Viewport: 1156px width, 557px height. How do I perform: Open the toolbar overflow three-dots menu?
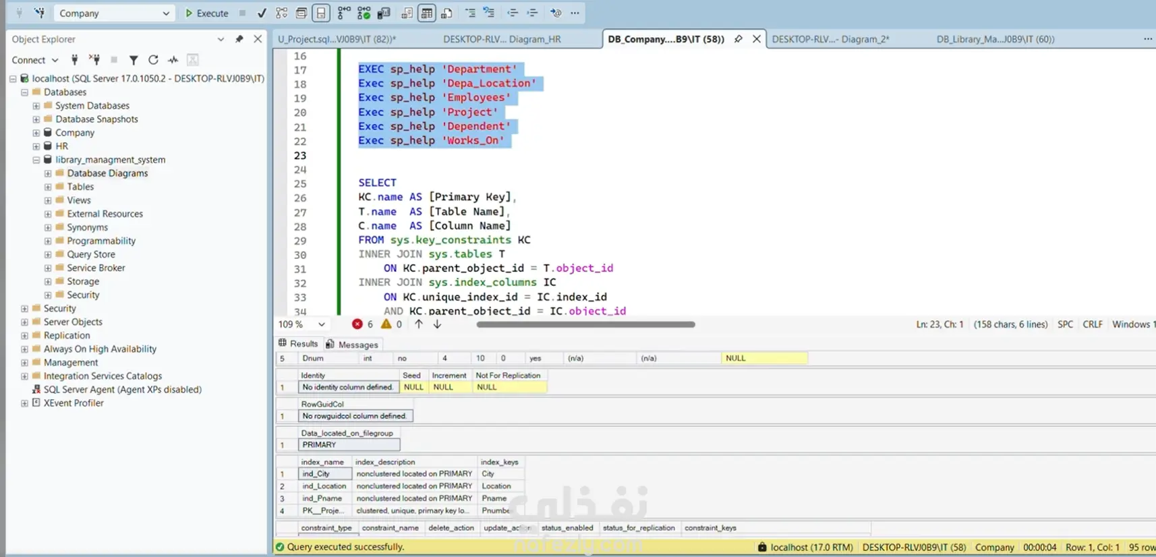click(575, 13)
